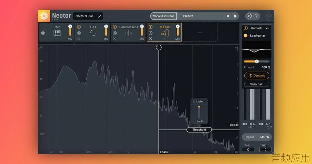Click the Unmask Amount slider handle
The image size is (312, 164).
point(257,61)
